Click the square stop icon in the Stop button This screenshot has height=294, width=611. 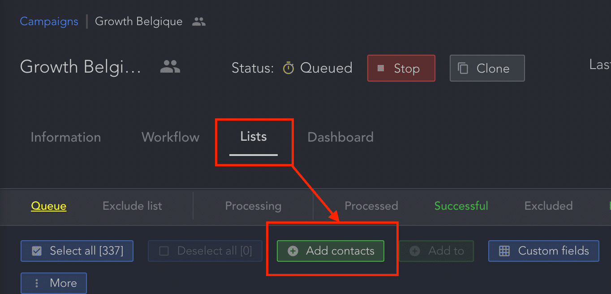coord(381,69)
